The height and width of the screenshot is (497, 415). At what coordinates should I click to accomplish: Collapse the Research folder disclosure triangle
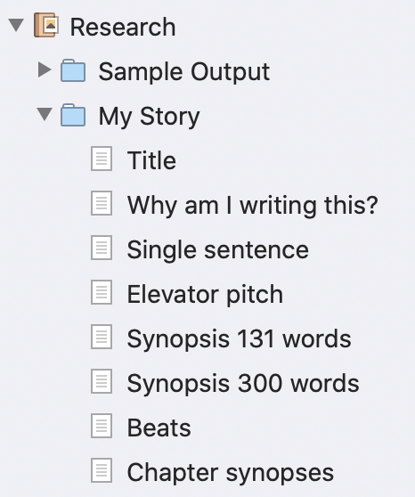(17, 25)
